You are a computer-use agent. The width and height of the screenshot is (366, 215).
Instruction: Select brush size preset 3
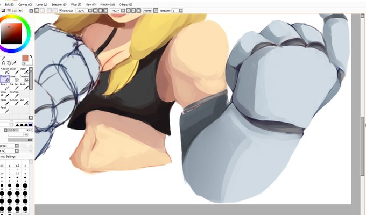10,171
